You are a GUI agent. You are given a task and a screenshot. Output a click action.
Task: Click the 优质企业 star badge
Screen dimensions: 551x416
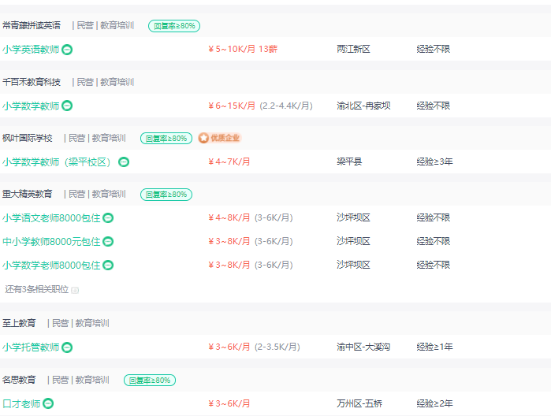[x=219, y=138]
